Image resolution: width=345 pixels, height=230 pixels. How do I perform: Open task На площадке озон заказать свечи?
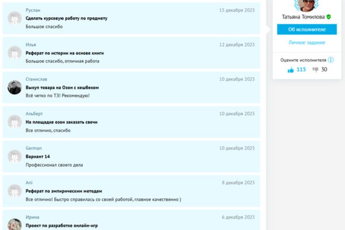62,122
